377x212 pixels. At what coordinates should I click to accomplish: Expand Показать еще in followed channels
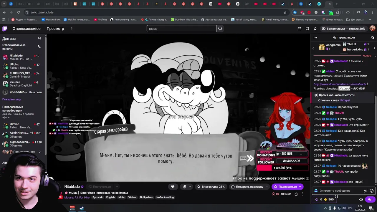click(12, 100)
